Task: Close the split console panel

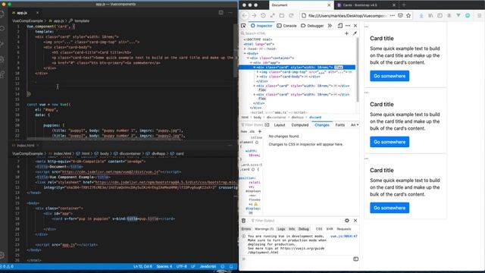Action: (x=355, y=221)
